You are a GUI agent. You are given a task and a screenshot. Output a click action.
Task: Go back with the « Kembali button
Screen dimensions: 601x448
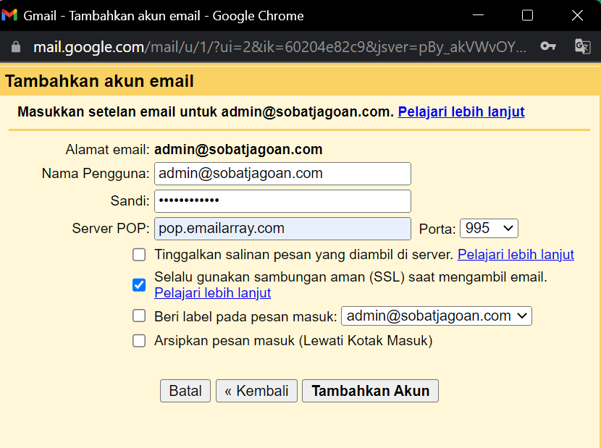256,391
